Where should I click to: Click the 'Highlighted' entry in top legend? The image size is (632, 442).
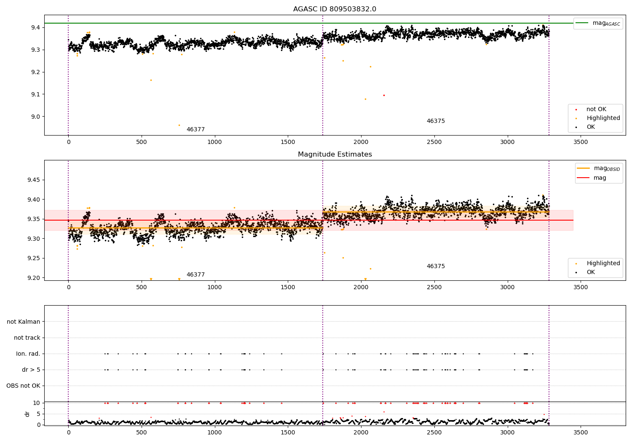tap(603, 118)
